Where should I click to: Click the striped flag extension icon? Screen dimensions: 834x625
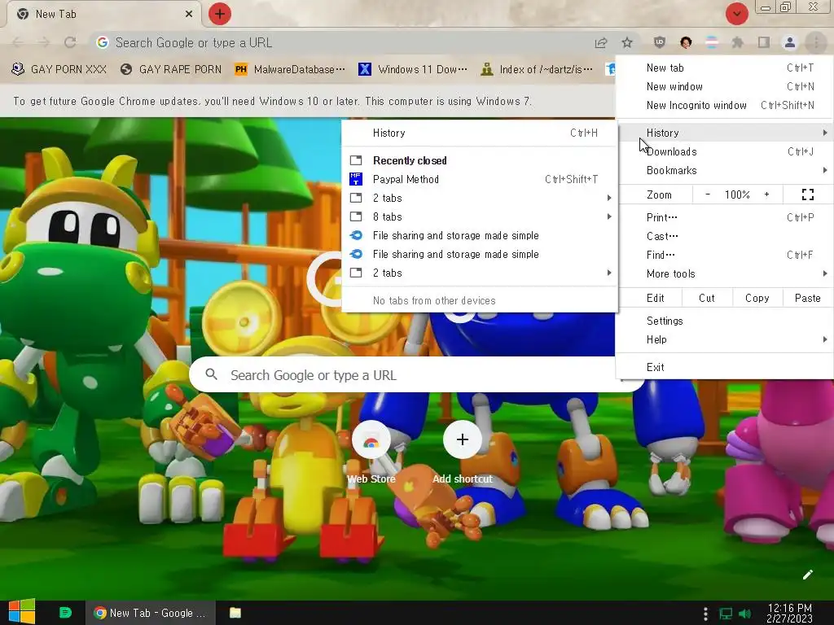(712, 42)
